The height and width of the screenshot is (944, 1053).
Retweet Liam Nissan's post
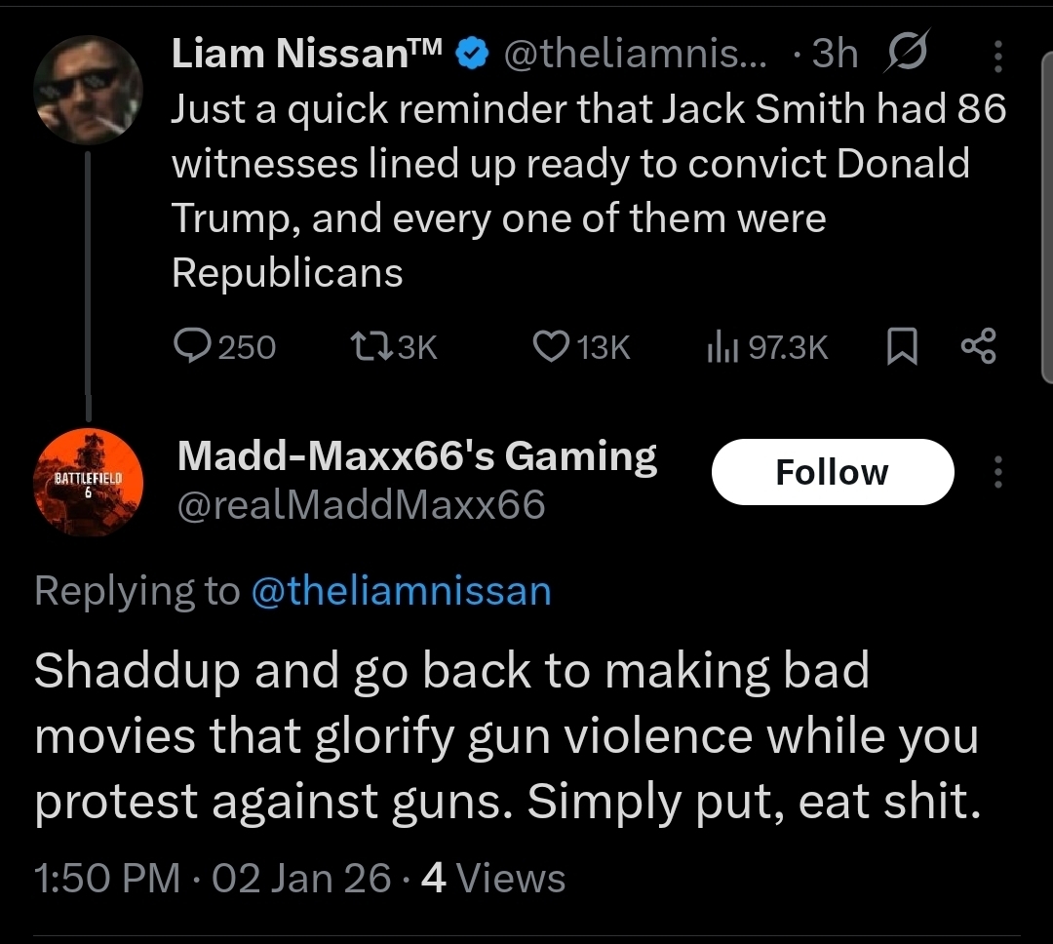point(395,347)
